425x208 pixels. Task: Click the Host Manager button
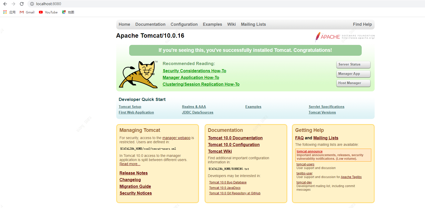(353, 83)
